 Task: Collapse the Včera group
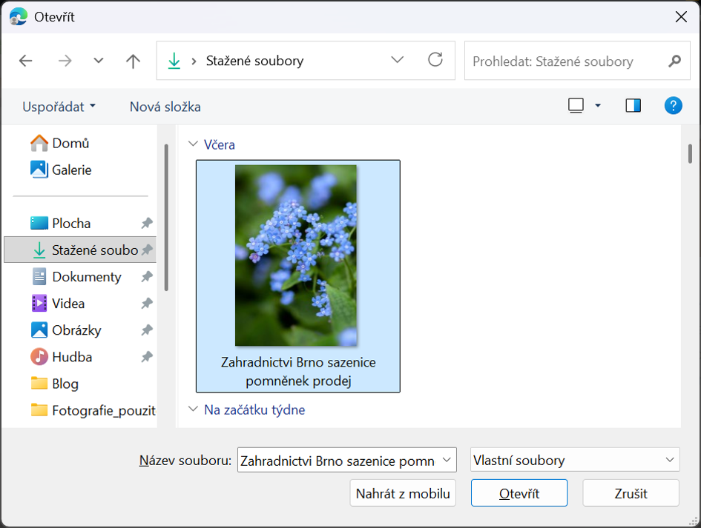[x=192, y=144]
